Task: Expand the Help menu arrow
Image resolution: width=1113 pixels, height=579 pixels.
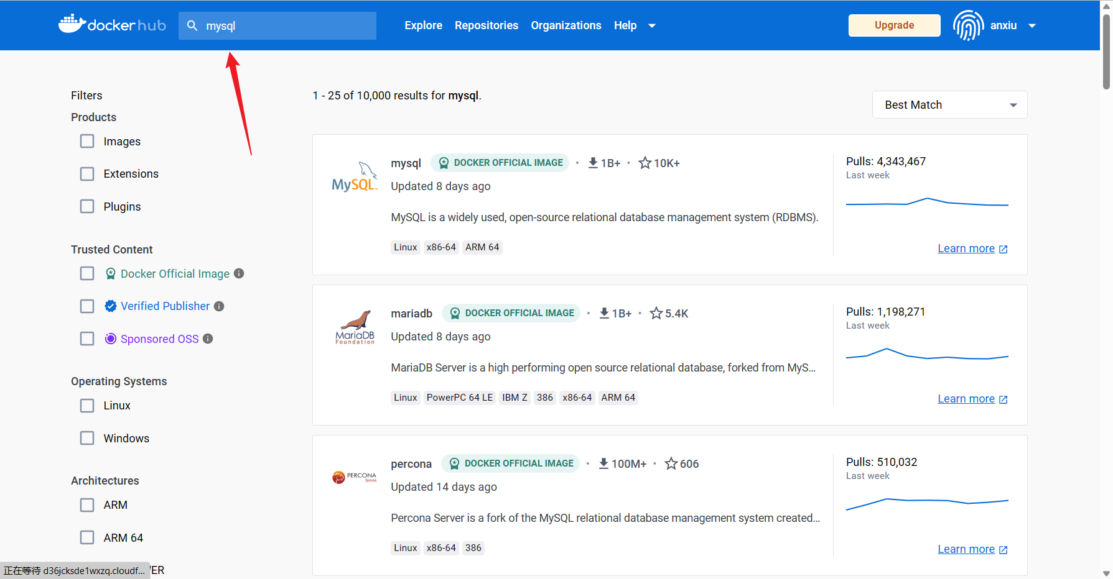Action: [652, 26]
